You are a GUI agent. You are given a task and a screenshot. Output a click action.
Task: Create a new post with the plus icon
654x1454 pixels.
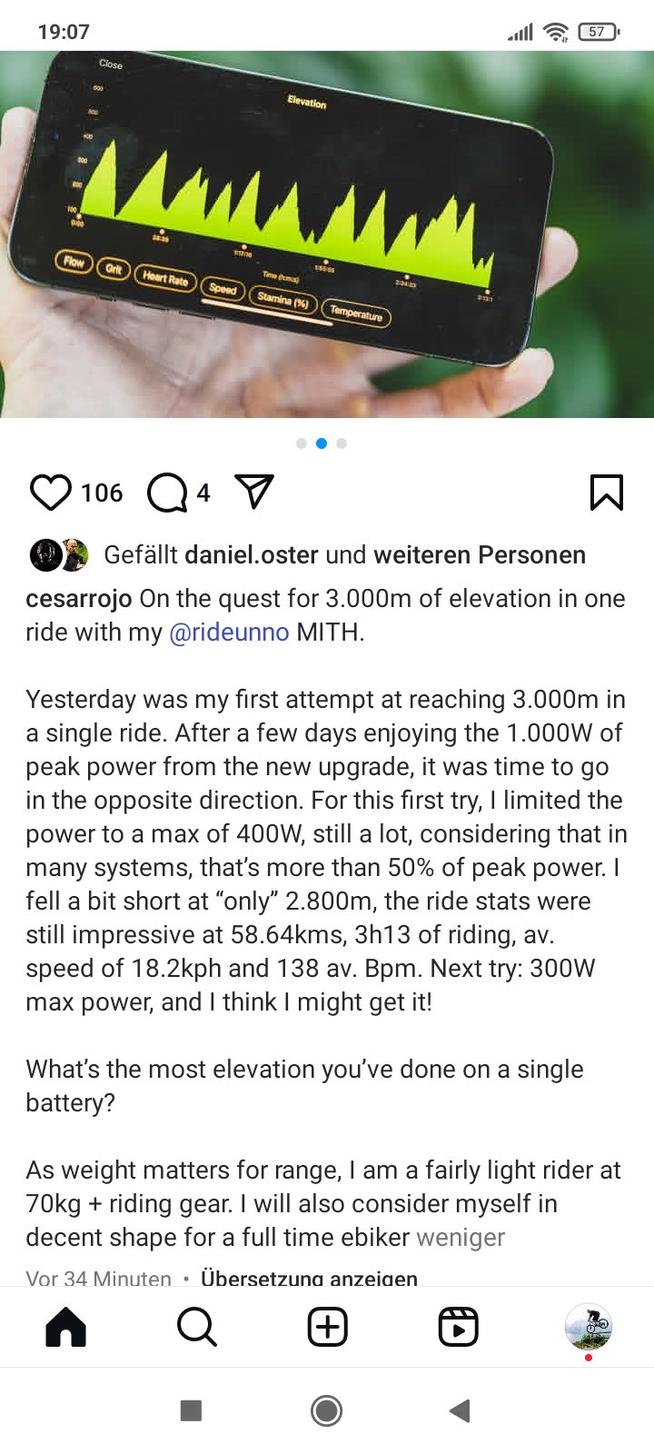328,1328
